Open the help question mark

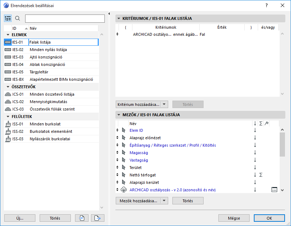click(267, 5)
